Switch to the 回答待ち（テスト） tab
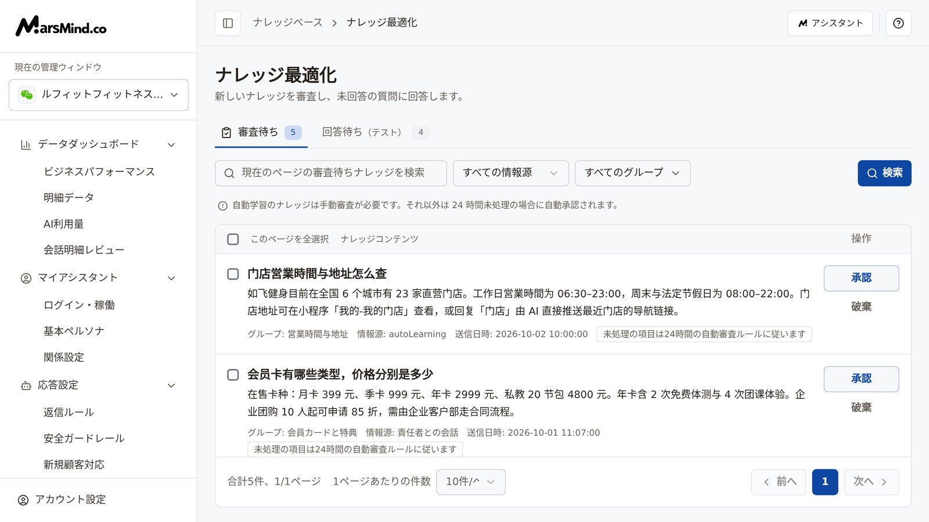Image resolution: width=929 pixels, height=522 pixels. (x=375, y=132)
